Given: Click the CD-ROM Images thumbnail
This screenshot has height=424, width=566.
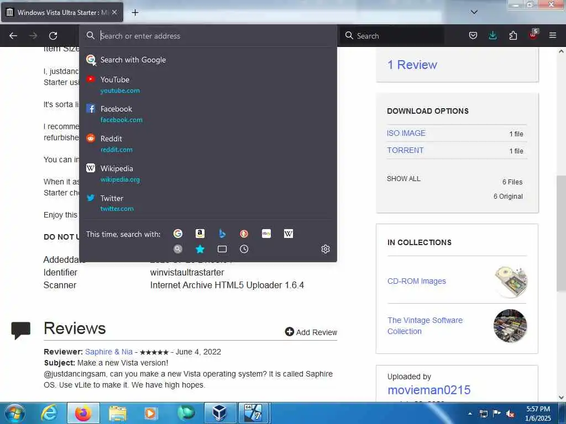Looking at the screenshot, I should pos(511,281).
